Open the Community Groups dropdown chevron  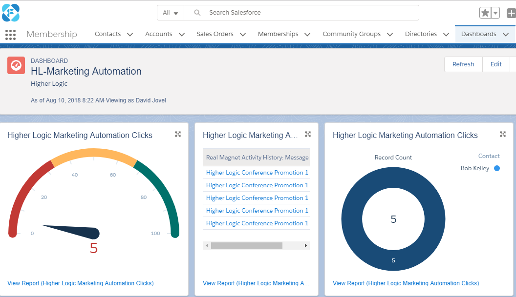tap(390, 34)
